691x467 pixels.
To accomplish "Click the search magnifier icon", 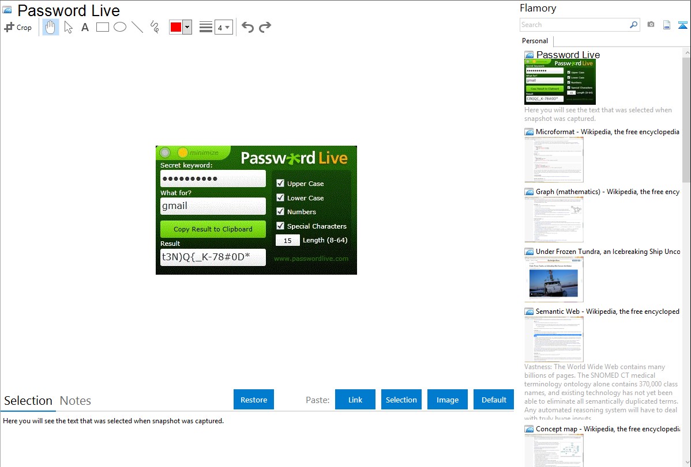I will point(634,25).
